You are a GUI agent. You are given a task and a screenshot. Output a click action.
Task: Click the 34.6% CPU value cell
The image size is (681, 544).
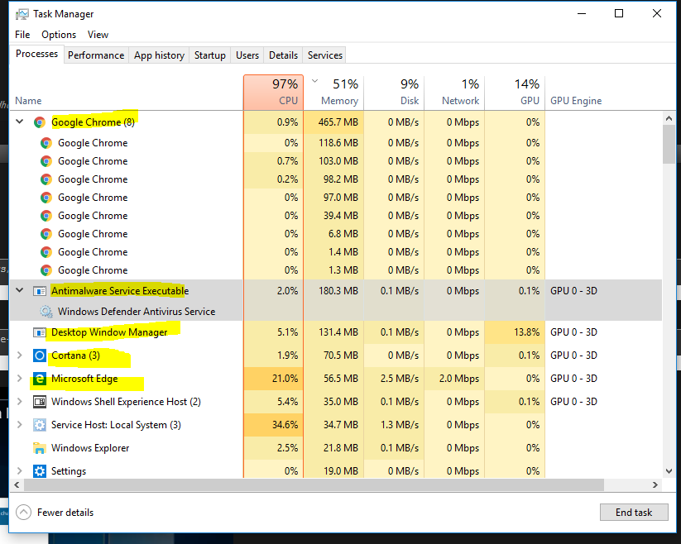tap(273, 425)
